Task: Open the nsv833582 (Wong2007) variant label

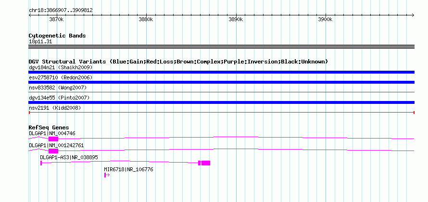Action: pos(58,88)
